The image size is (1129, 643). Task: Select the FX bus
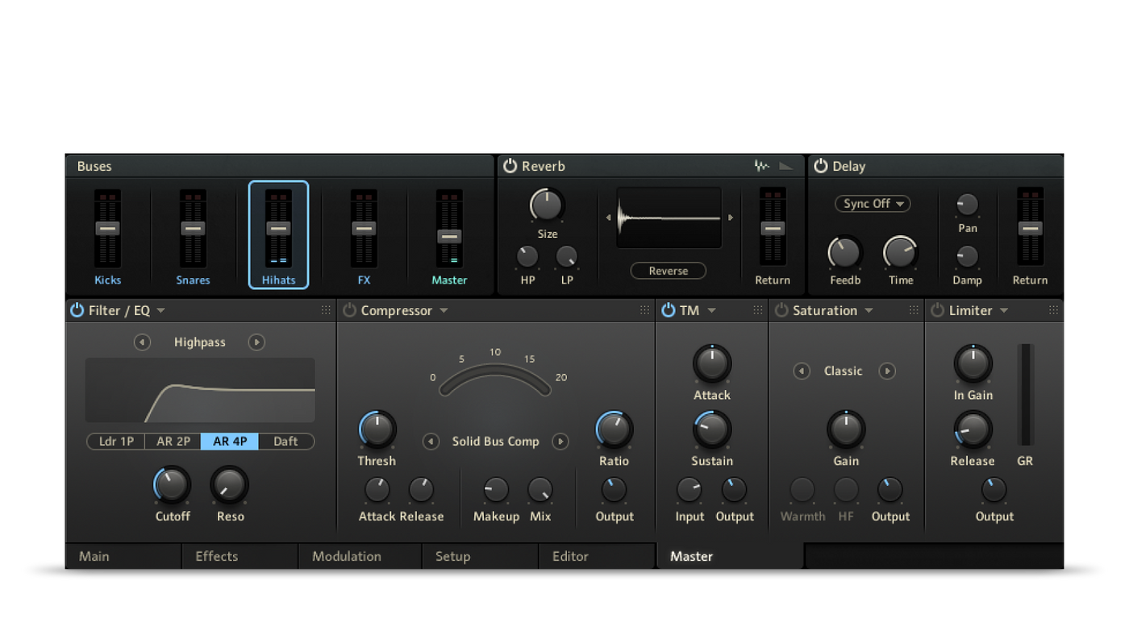pyautogui.click(x=364, y=234)
